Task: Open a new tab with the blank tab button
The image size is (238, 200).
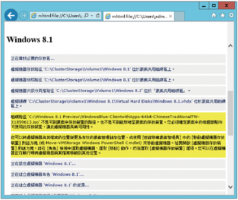Action: coord(179,16)
